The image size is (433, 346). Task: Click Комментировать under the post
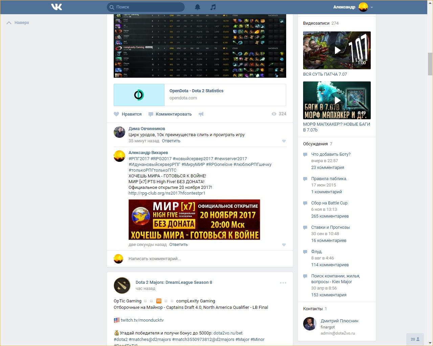[x=170, y=114]
